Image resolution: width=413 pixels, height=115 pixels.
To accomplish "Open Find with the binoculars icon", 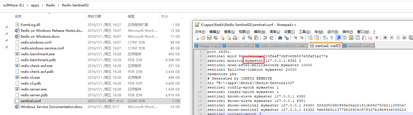I will click(280, 38).
